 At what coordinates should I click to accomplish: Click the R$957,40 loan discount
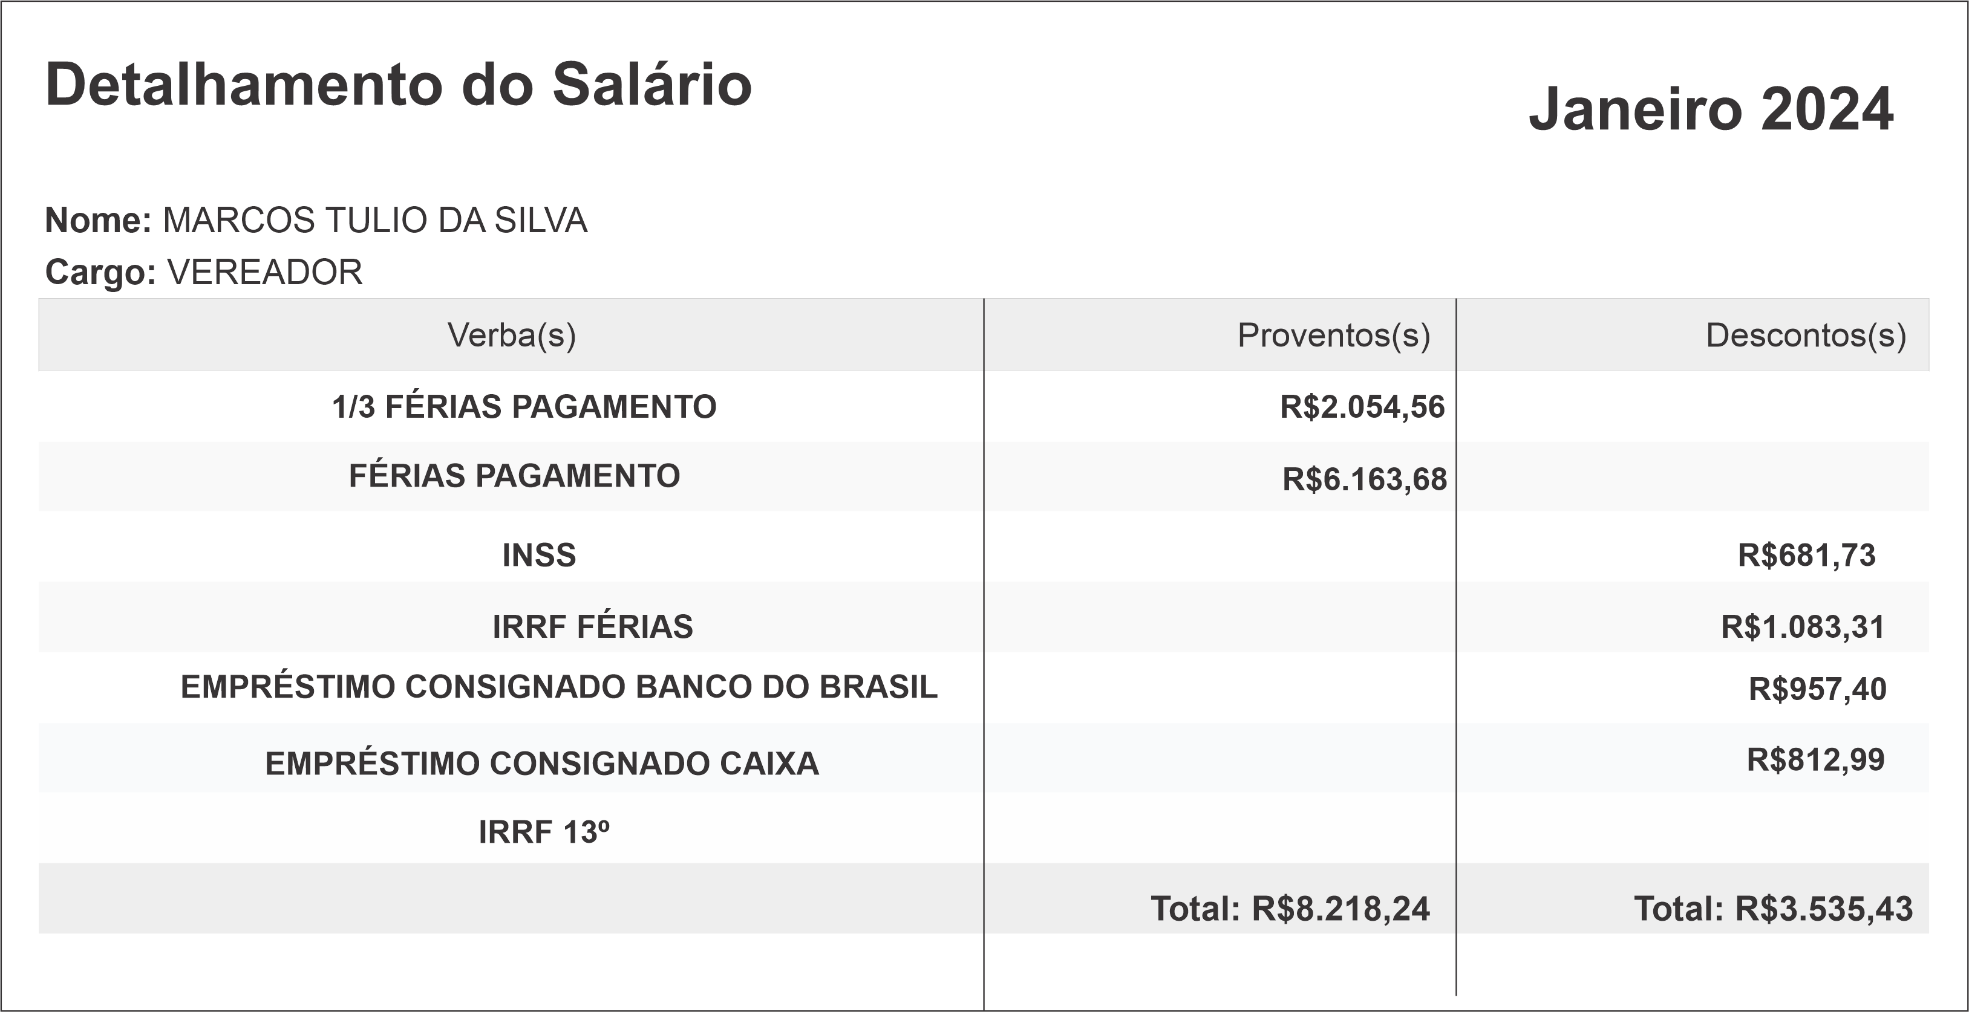click(1817, 690)
